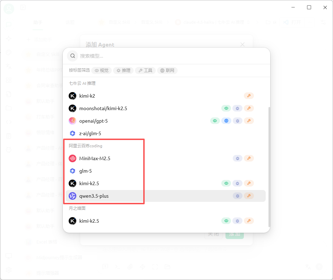Click the reasoning icon on MiniMax-M2.5 row
Viewport: 333px width, 280px height.
tap(237, 158)
